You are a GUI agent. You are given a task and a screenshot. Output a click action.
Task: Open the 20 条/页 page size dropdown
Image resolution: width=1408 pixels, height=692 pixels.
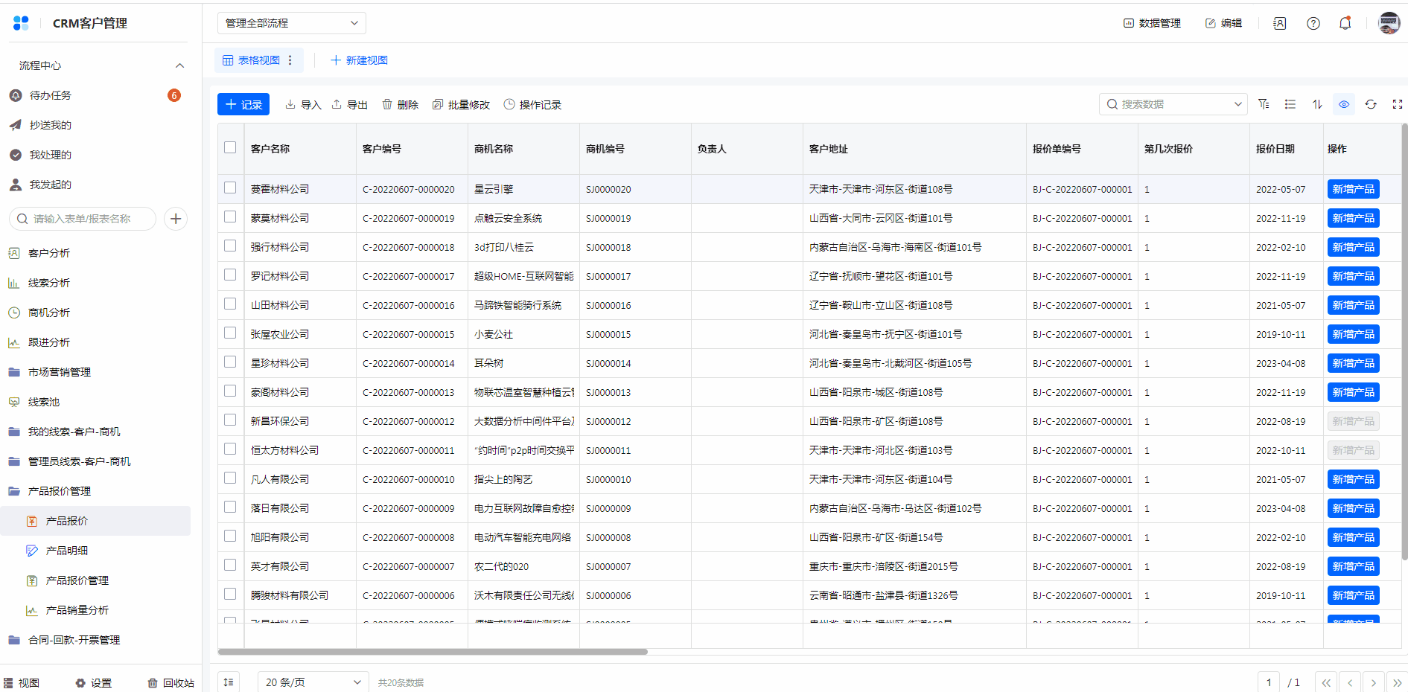[313, 682]
